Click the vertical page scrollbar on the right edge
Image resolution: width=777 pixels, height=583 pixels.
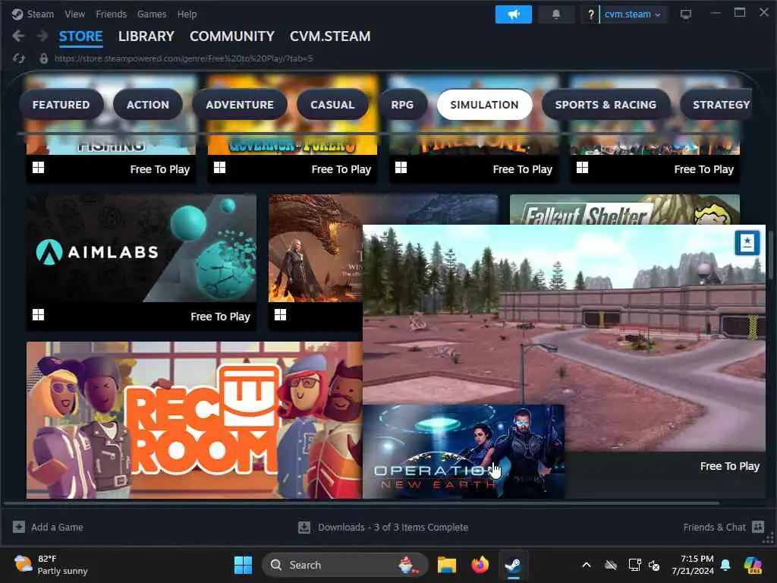pos(771,254)
